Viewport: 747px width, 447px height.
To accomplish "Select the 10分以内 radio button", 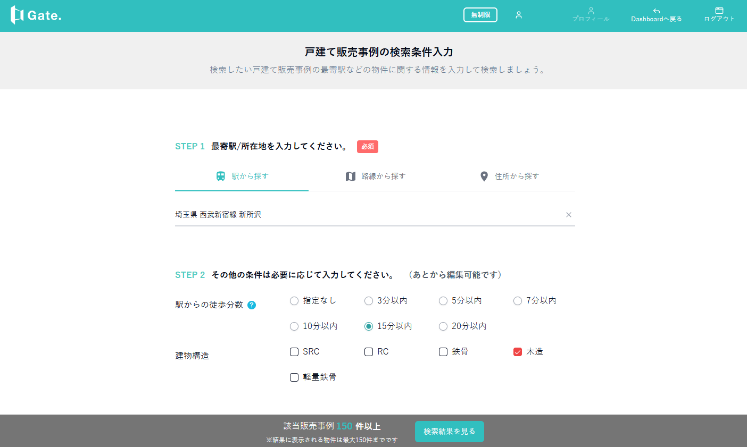I will [x=294, y=326].
